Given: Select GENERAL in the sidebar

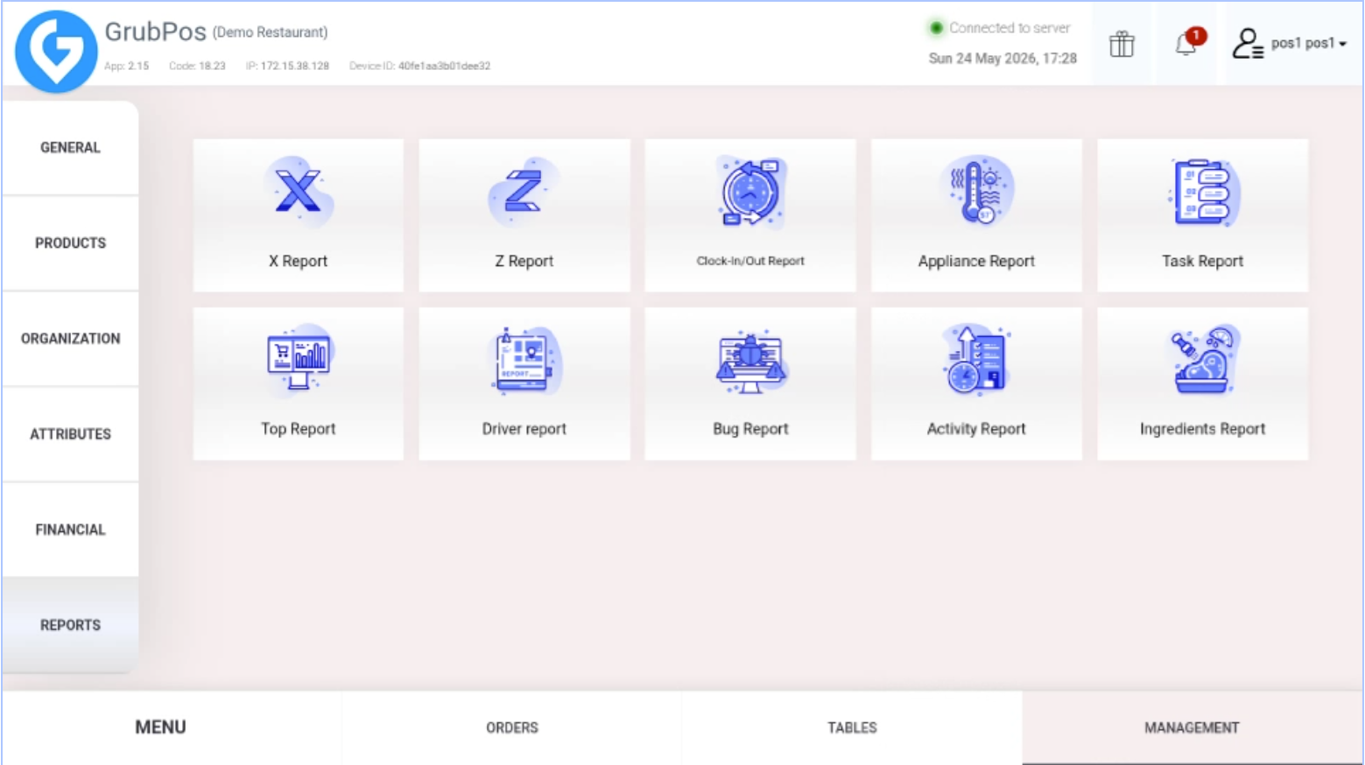Looking at the screenshot, I should pos(70,147).
